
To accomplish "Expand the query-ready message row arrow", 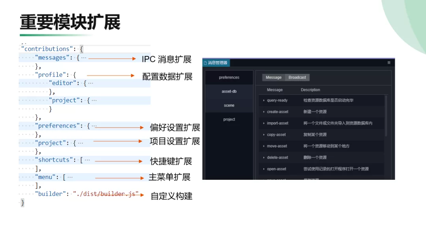I will coord(263,101).
